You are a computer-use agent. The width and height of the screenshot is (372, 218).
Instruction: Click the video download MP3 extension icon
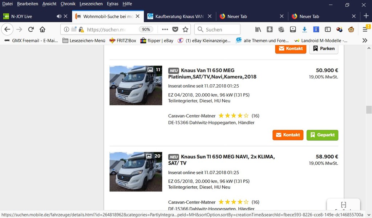[293, 29]
